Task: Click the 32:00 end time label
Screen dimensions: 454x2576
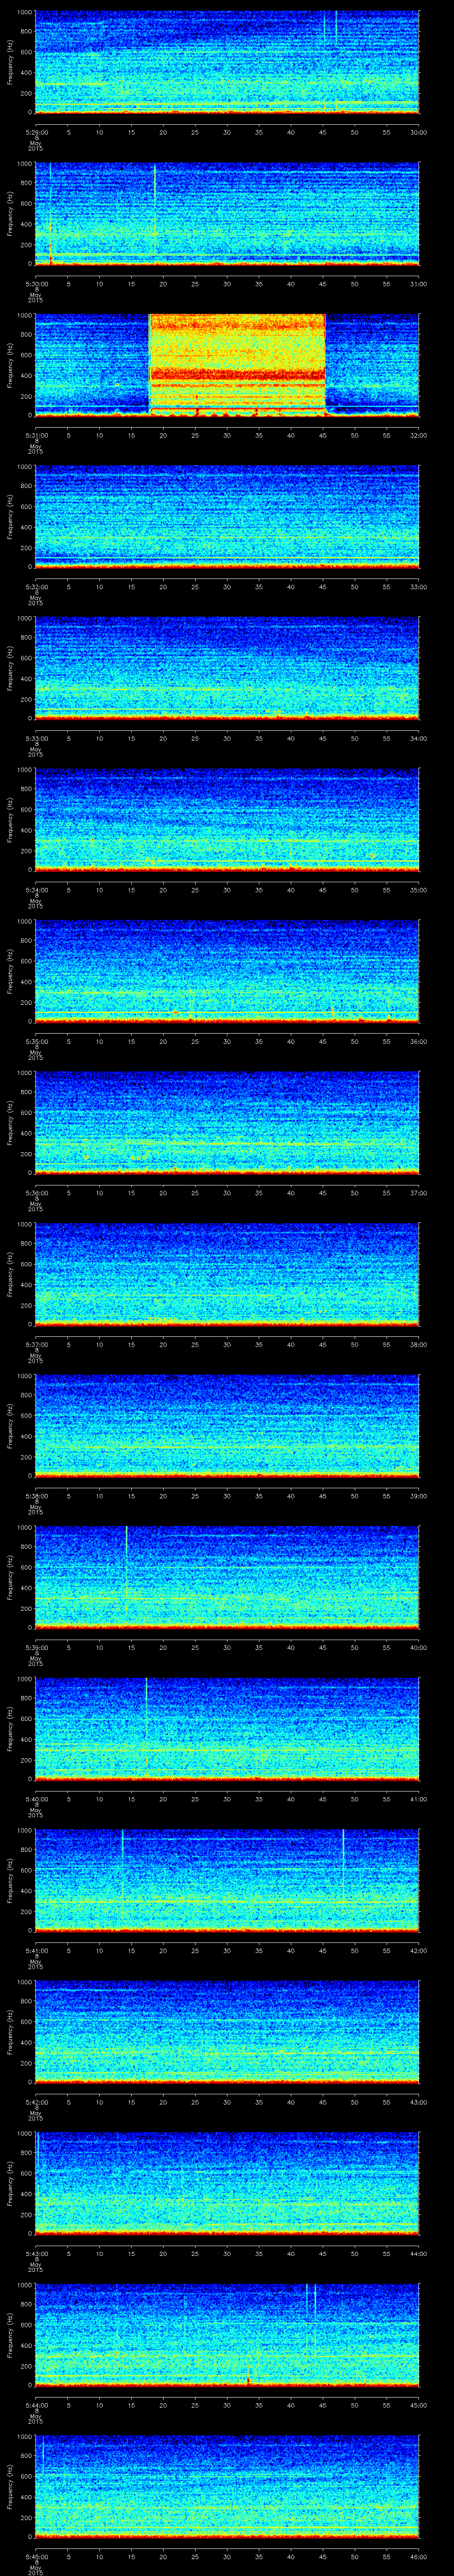Action: pos(418,435)
